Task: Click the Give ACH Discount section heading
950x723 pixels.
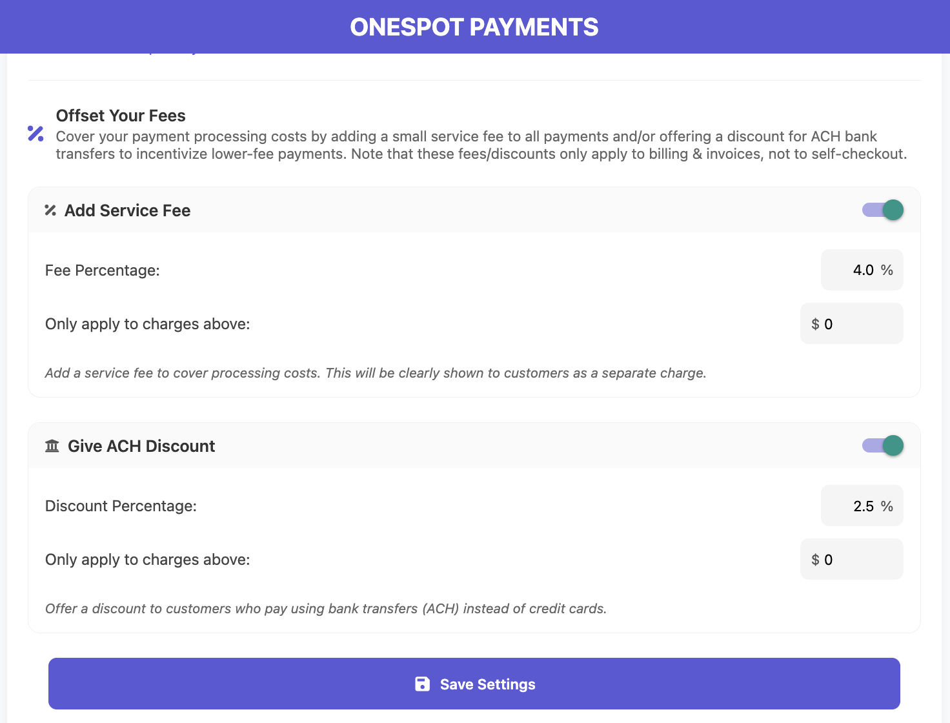Action: coord(141,446)
